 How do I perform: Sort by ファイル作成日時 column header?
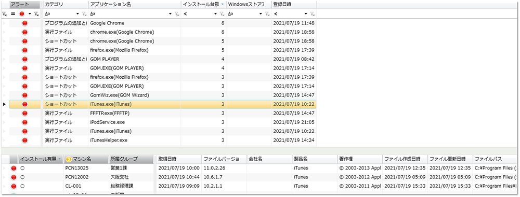pyautogui.click(x=405, y=159)
